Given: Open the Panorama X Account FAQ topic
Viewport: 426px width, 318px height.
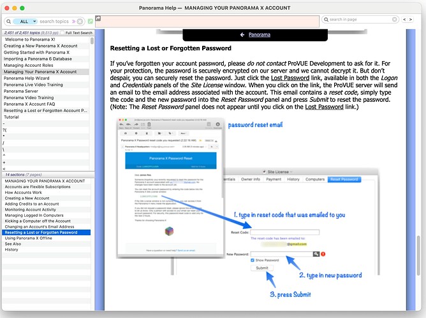Looking at the screenshot, I should 33,104.
